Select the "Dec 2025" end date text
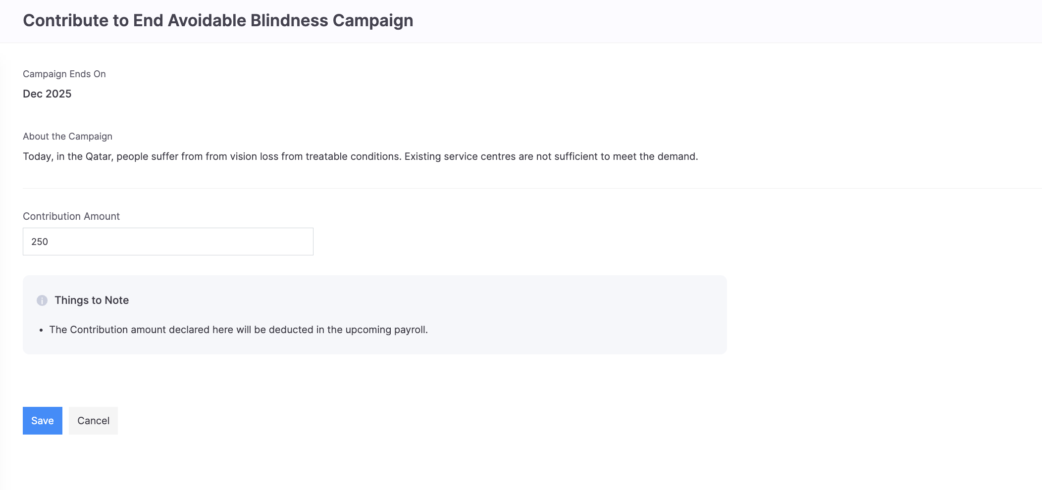Image resolution: width=1042 pixels, height=490 pixels. coord(47,94)
